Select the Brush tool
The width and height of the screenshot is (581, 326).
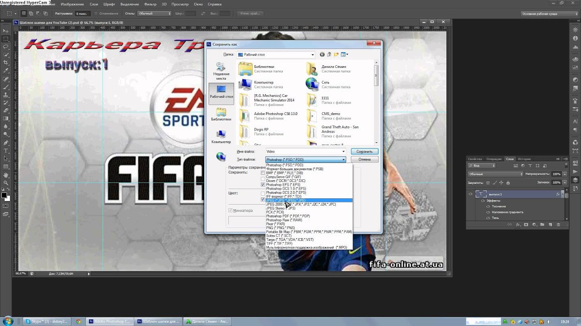[x=6, y=86]
